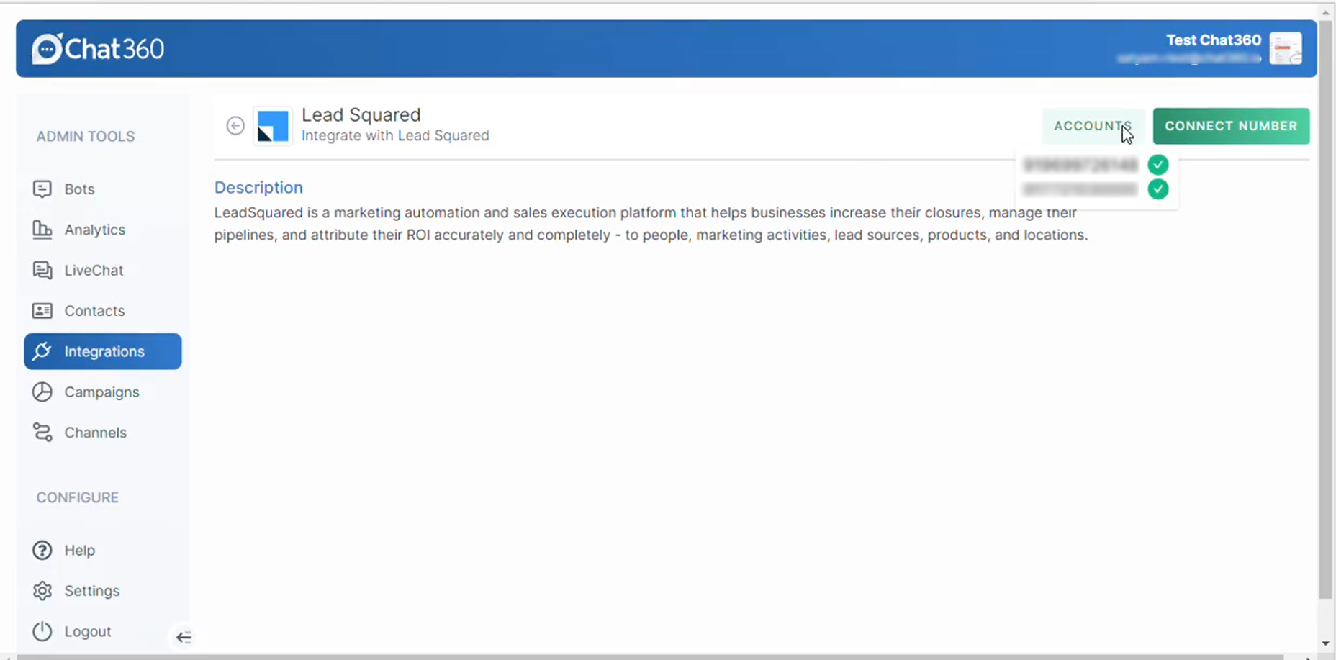Click the first account's green checkmark

[x=1158, y=165]
